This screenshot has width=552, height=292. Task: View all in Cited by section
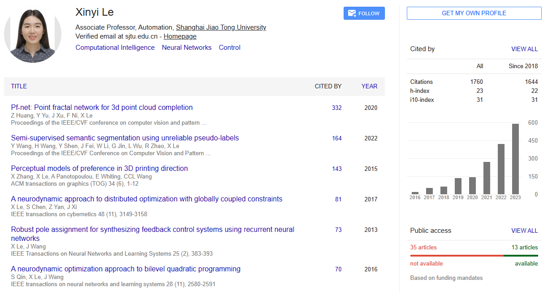[x=524, y=49]
